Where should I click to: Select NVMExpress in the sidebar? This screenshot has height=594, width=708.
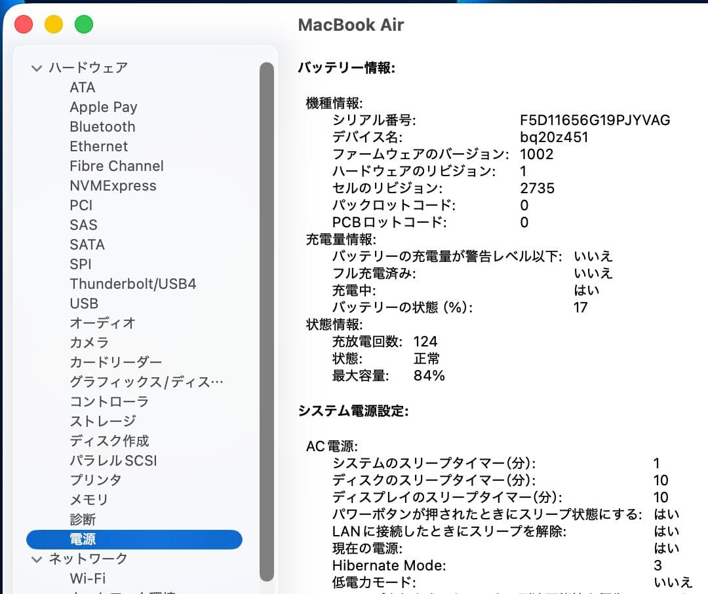click(x=113, y=185)
